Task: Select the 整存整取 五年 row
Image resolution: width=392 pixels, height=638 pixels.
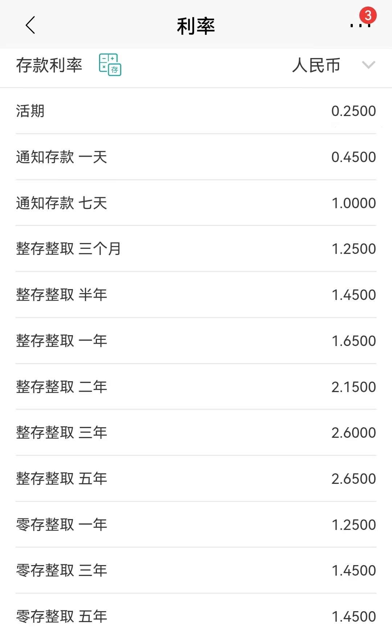Action: pos(196,479)
